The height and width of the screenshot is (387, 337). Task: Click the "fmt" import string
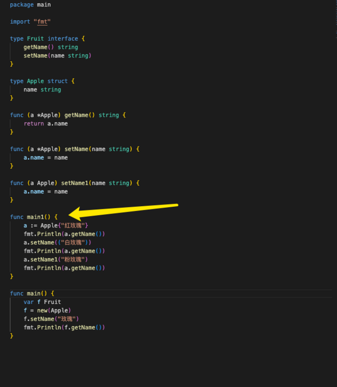point(42,22)
